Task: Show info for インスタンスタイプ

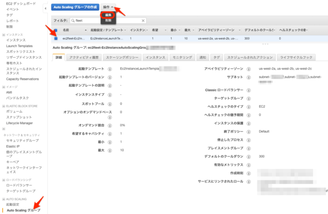Action: [110, 95]
